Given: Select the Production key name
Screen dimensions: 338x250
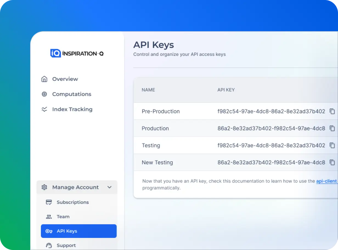Looking at the screenshot, I should [x=155, y=128].
